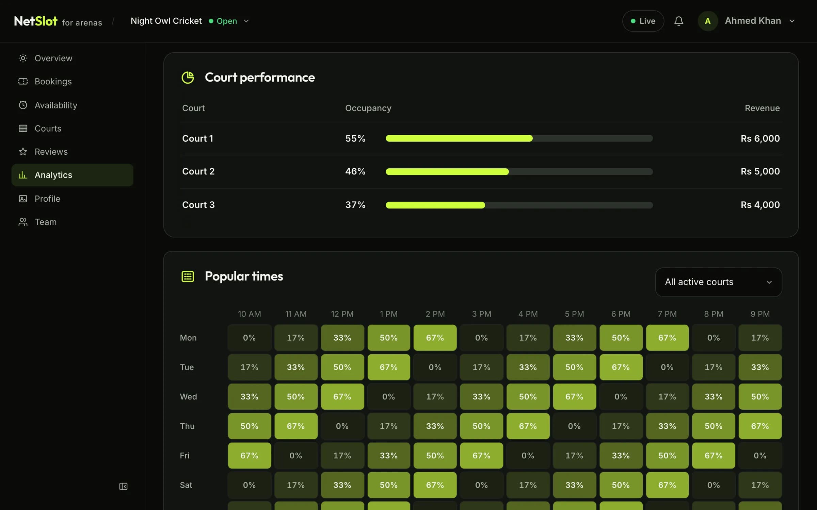817x510 pixels.
Task: Click the Occupancy column header
Action: click(368, 108)
